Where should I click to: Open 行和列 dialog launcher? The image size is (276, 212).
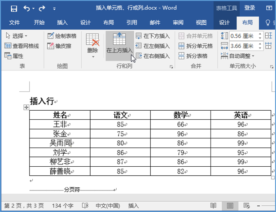(x=171, y=67)
